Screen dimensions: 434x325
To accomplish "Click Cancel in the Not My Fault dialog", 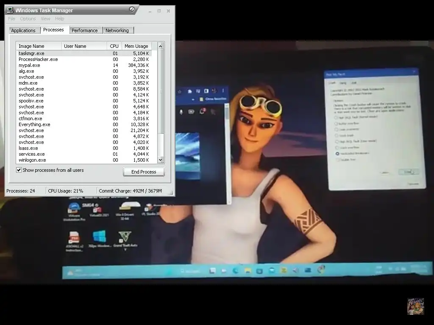I will pyautogui.click(x=385, y=173).
